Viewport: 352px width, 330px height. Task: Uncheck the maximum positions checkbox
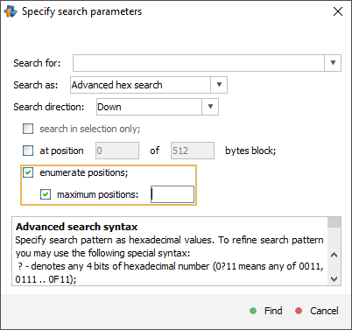(x=46, y=194)
